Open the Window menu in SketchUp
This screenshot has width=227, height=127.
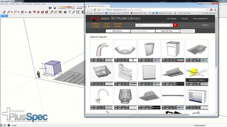click(x=29, y=4)
